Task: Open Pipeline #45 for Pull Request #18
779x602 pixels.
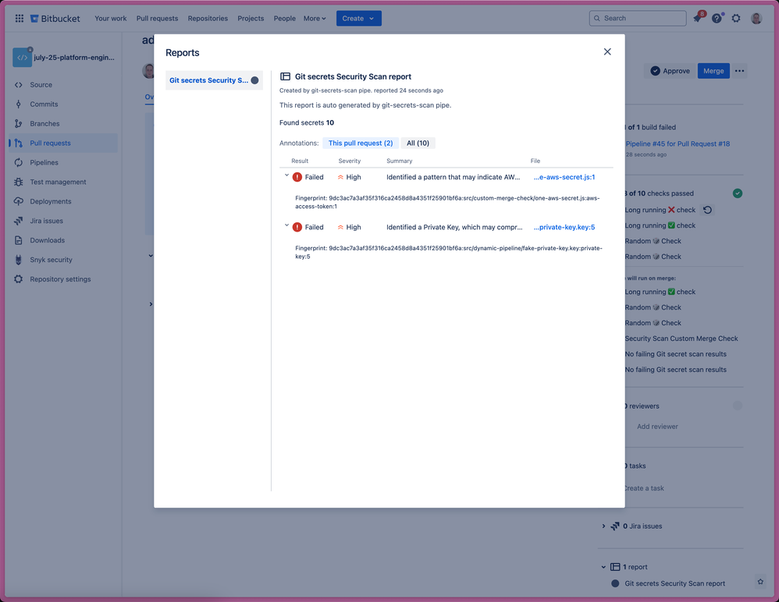Action: 678,144
